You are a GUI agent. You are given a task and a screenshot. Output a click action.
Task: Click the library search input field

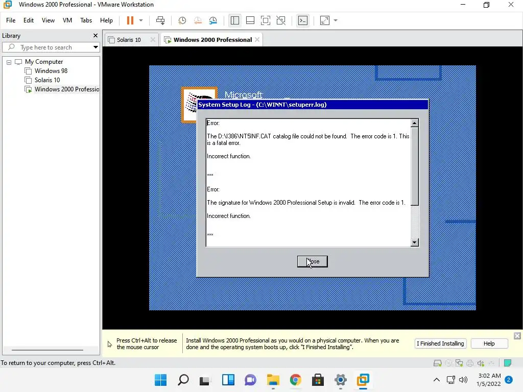(x=51, y=47)
